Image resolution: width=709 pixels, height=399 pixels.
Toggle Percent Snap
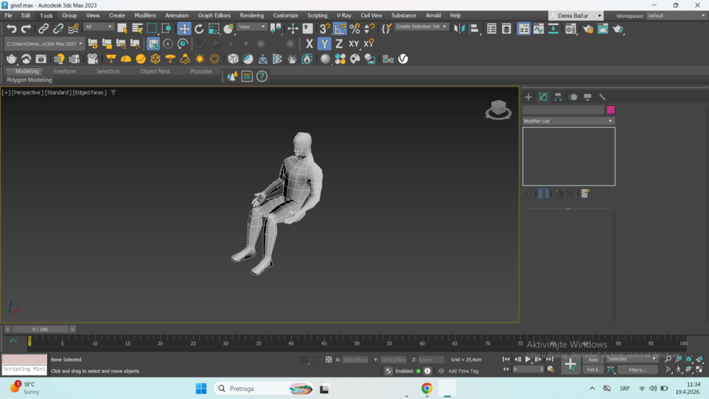(x=354, y=28)
